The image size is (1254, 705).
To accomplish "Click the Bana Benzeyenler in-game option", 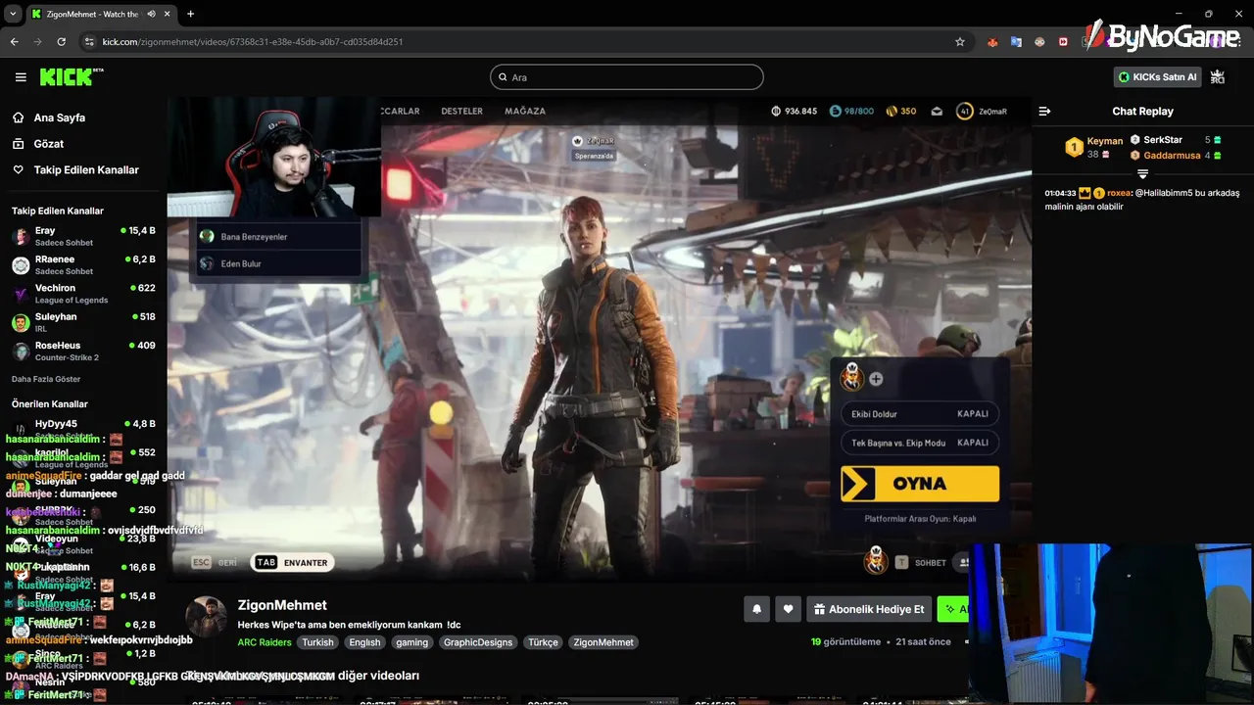I will 278,237.
